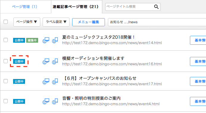
Task: Open mobile preview icon for 音響・照明の特別授業 row
Action: point(55,101)
